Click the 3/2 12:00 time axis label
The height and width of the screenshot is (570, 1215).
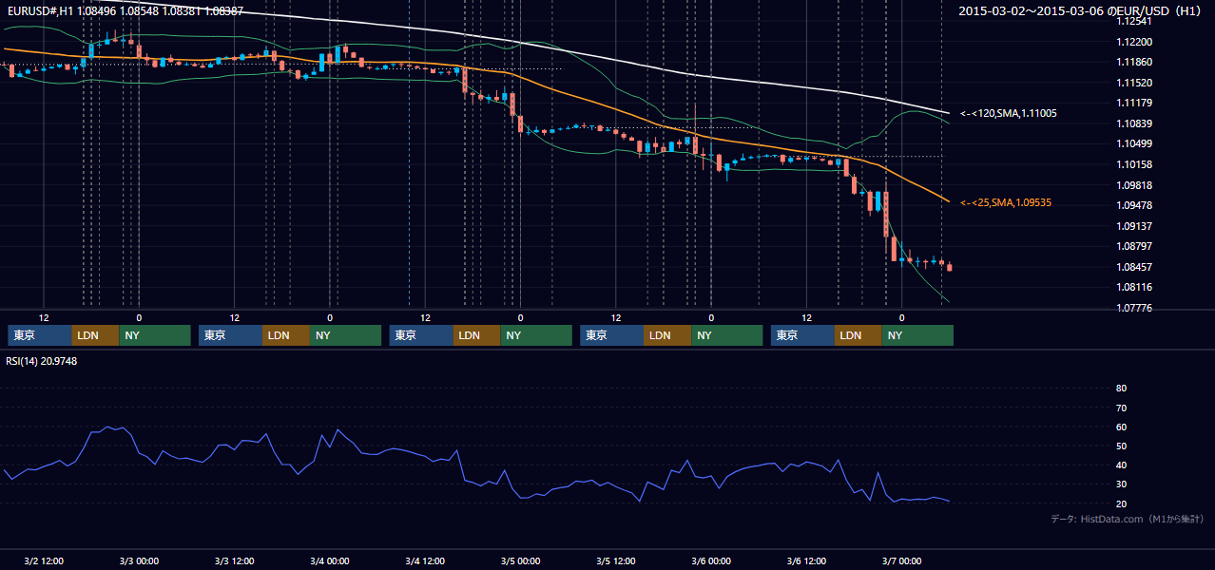tap(44, 561)
